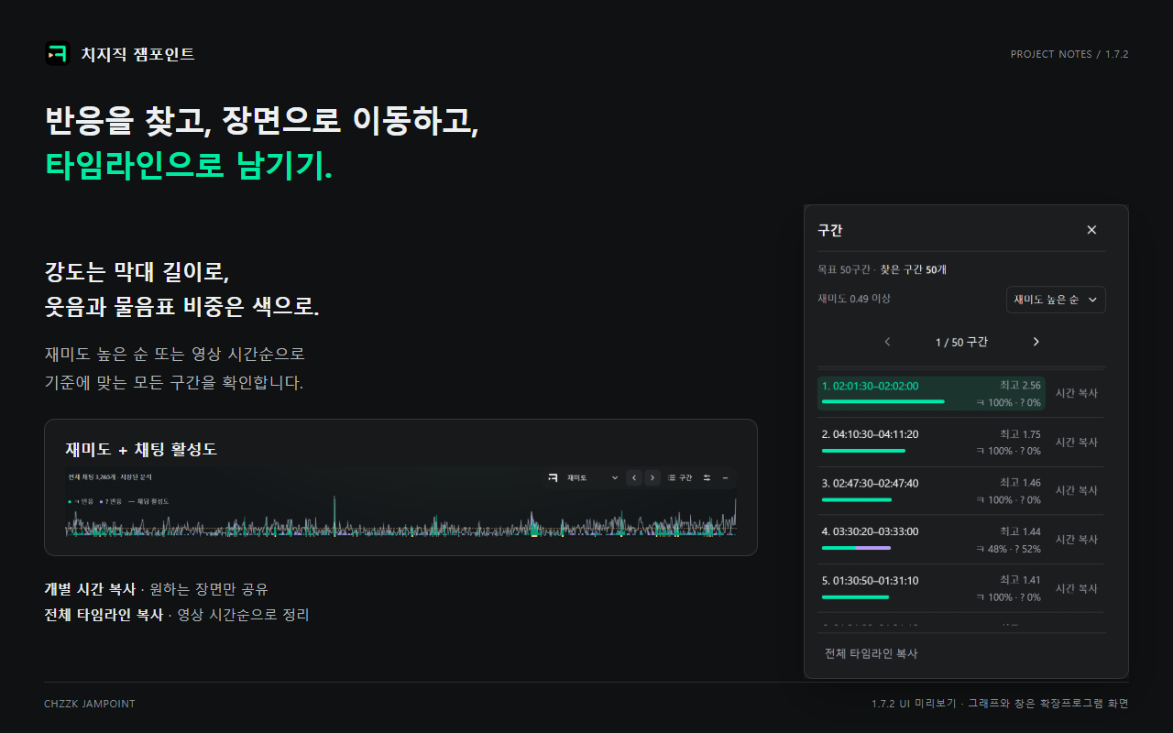The width and height of the screenshot is (1173, 733).
Task: Go to the next 구간 in the panel pager
Action: pos(1036,342)
